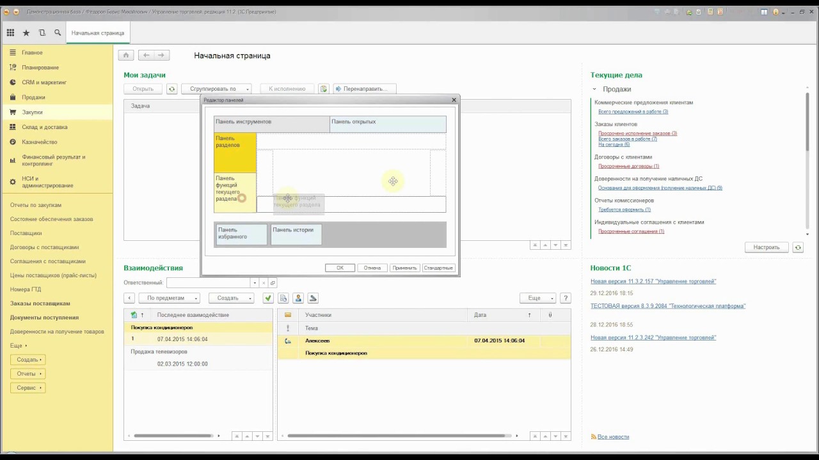The image size is (819, 460).
Task: Click the RSS icon near Все новости
Action: 594,437
